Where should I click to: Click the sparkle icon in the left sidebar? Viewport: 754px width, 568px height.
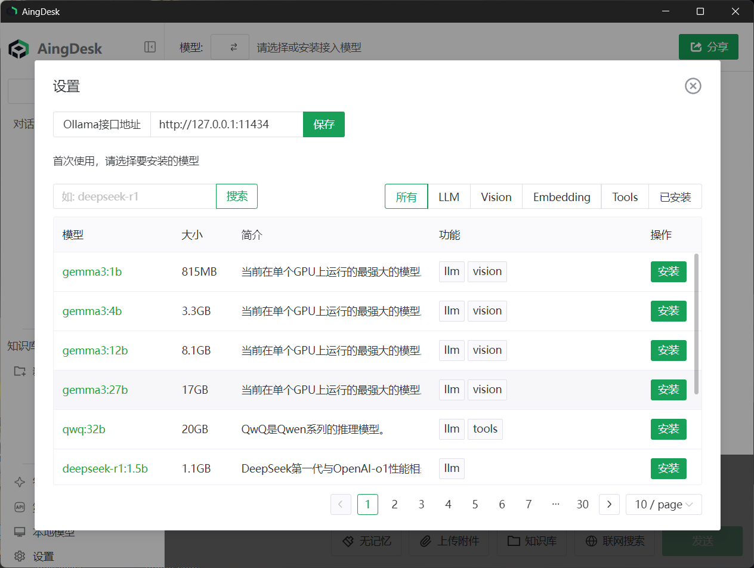(x=18, y=481)
